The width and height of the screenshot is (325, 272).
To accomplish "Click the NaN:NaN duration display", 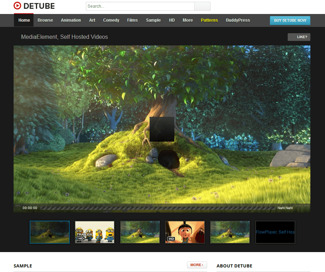I will [285, 208].
